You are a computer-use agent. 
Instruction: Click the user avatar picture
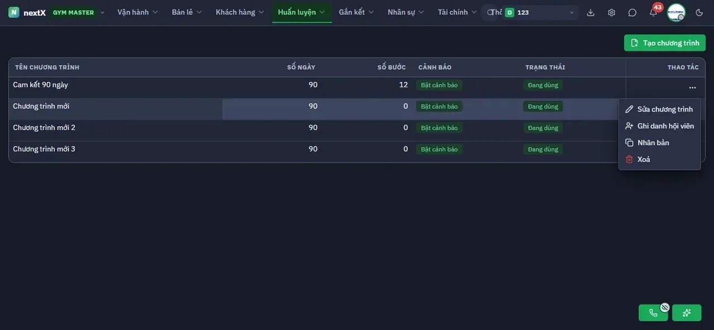676,12
